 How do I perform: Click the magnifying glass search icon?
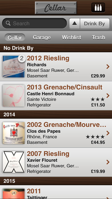click(x=8, y=23)
